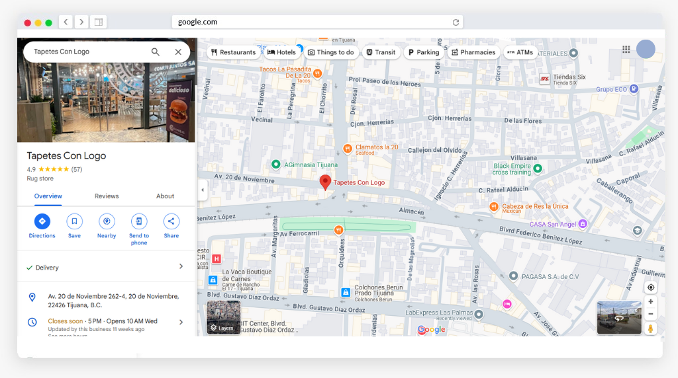This screenshot has height=378, width=678.
Task: Open the About tab
Action: (165, 196)
